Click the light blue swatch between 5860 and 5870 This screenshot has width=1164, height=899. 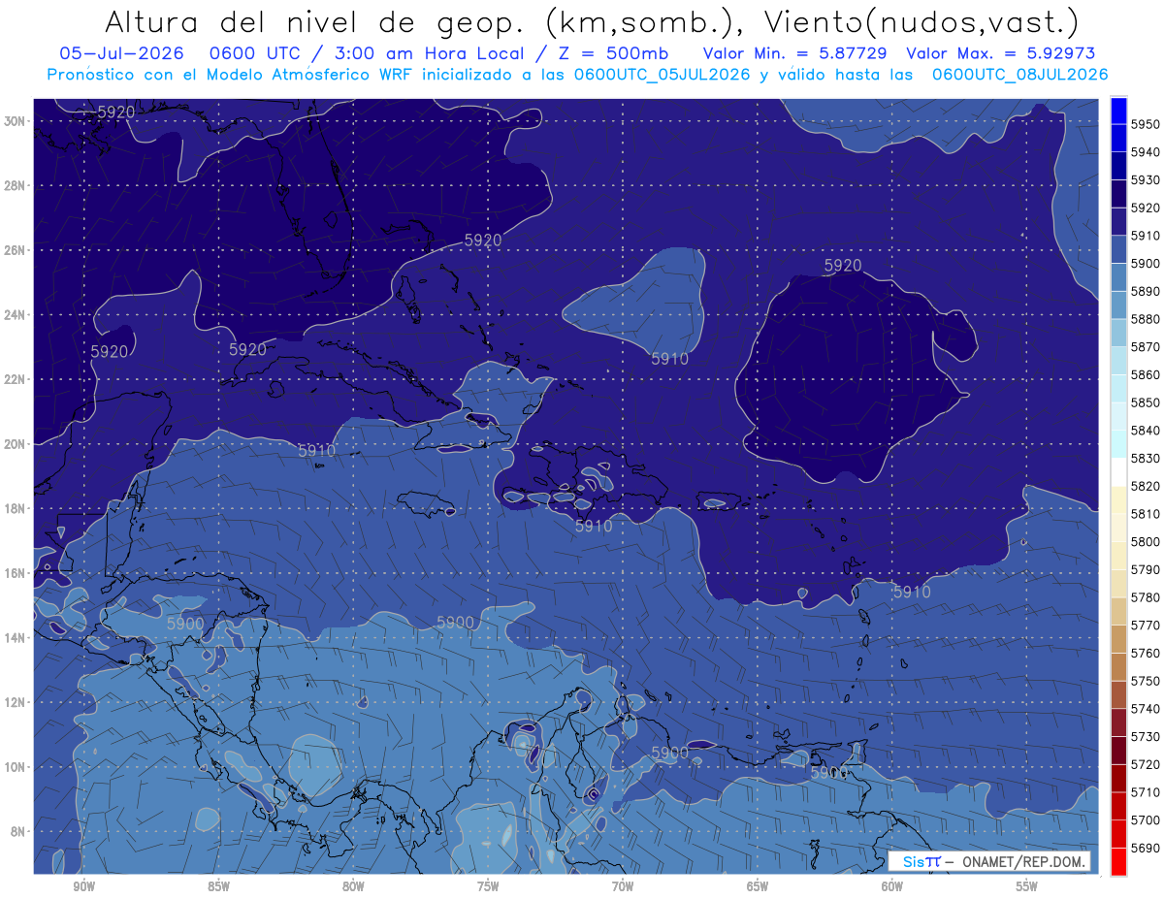pyautogui.click(x=1118, y=361)
